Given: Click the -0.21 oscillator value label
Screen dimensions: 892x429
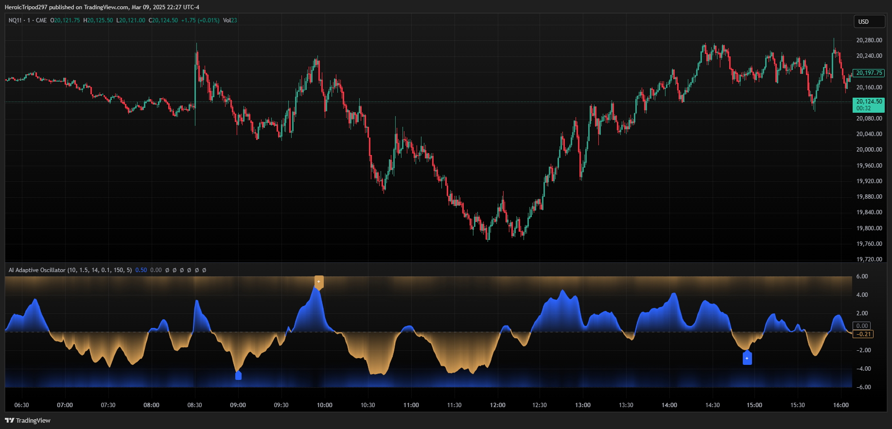Looking at the screenshot, I should (863, 334).
